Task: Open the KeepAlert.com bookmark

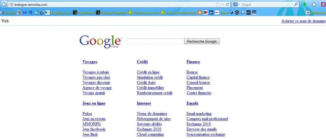Action: tap(58, 12)
